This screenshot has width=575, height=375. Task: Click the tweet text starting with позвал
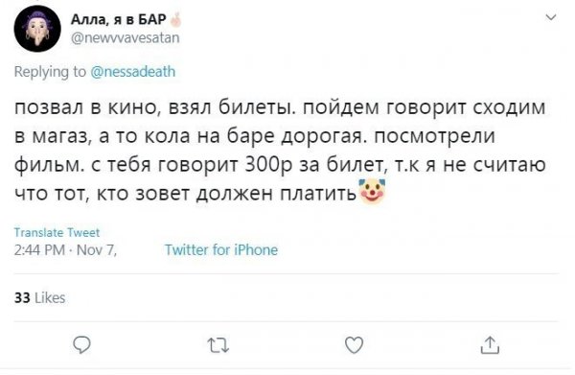click(x=280, y=150)
